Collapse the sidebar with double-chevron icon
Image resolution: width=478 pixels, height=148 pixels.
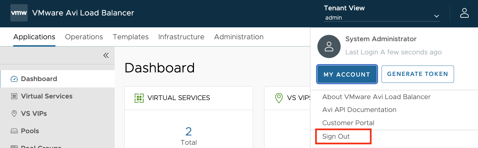106,55
